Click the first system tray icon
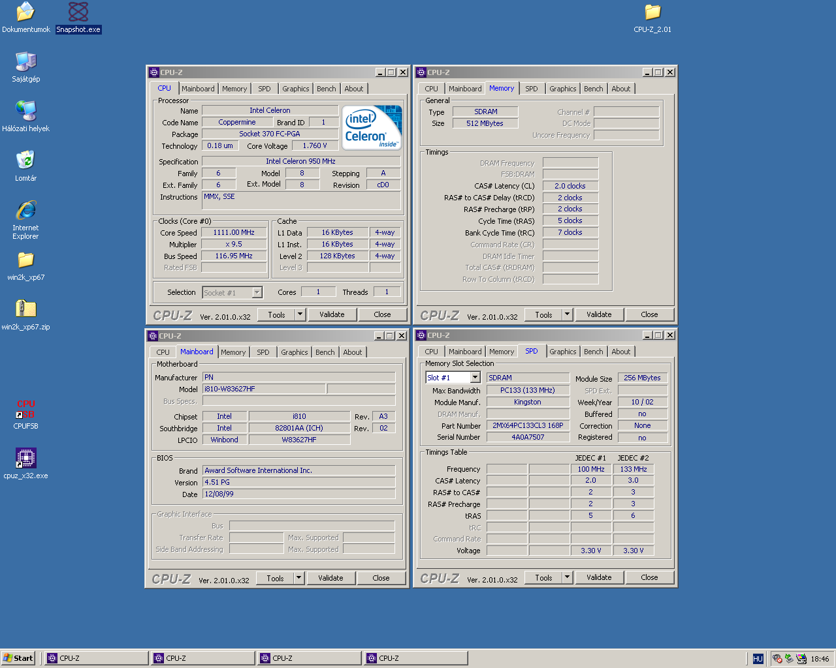Image resolution: width=836 pixels, height=668 pixels. click(777, 659)
